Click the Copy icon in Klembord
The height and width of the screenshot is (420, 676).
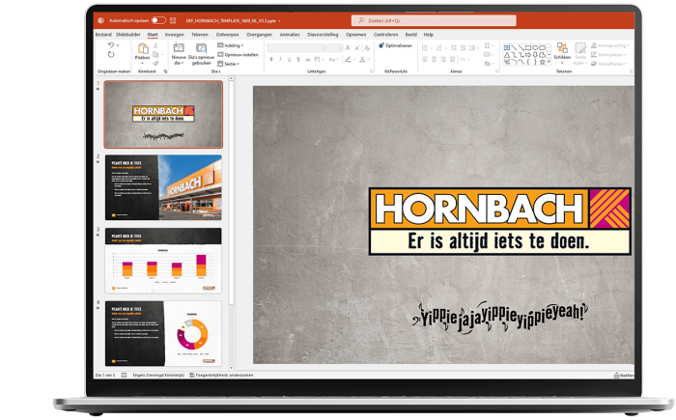[x=155, y=54]
